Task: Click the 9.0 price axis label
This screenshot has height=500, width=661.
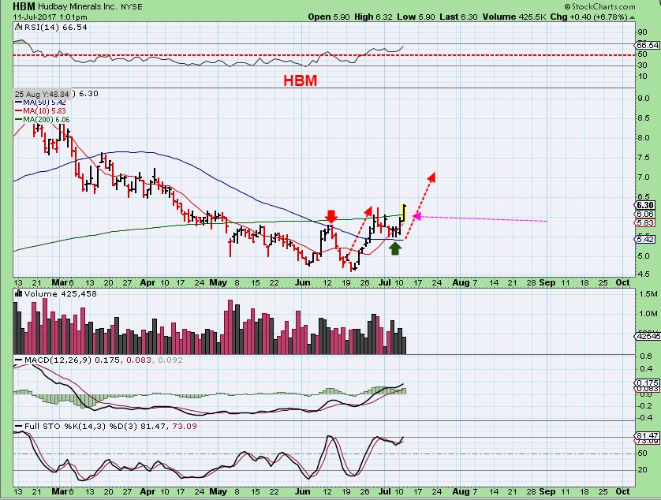Action: coord(644,99)
